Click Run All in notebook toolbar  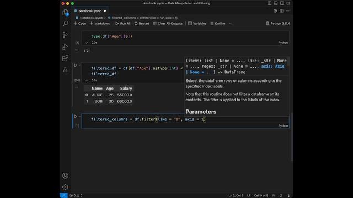(123, 23)
